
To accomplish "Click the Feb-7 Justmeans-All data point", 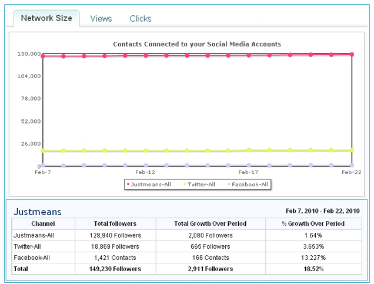I will click(43, 56).
